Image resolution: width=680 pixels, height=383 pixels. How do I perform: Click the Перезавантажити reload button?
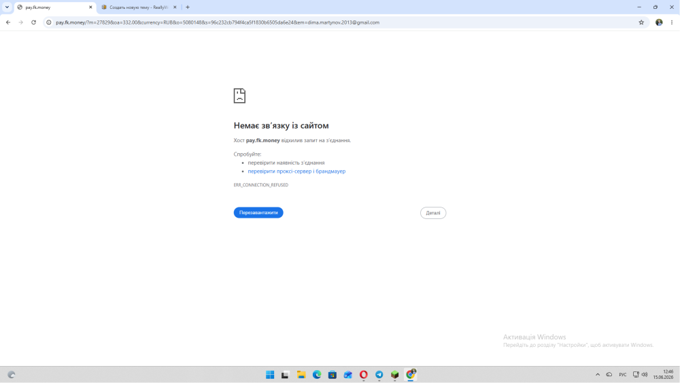pos(258,212)
